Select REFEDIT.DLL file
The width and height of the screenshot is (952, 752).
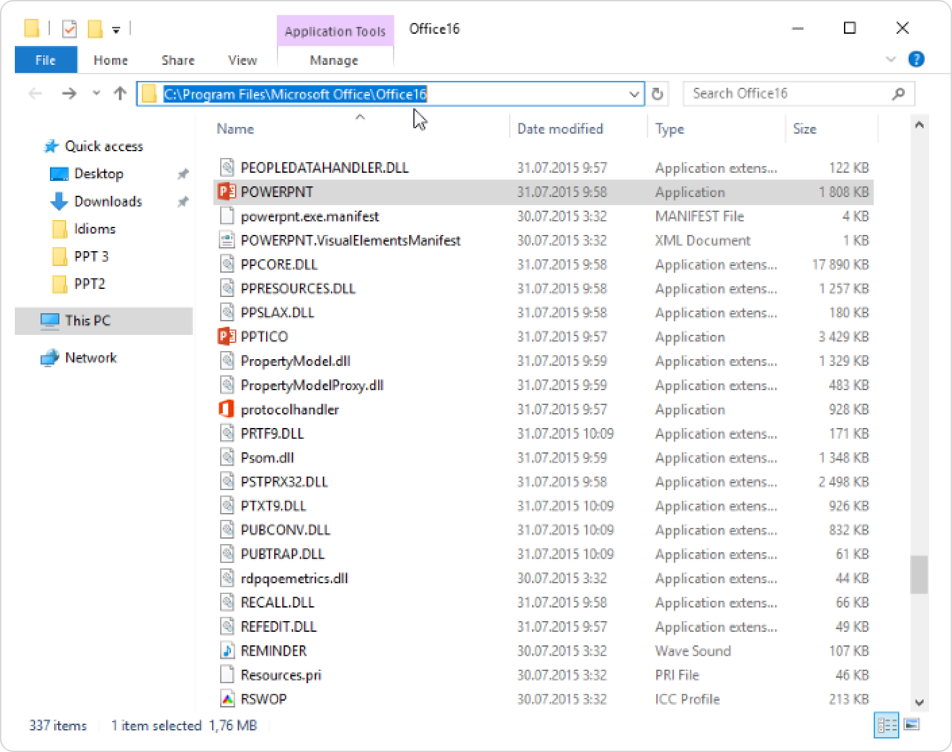(544, 627)
